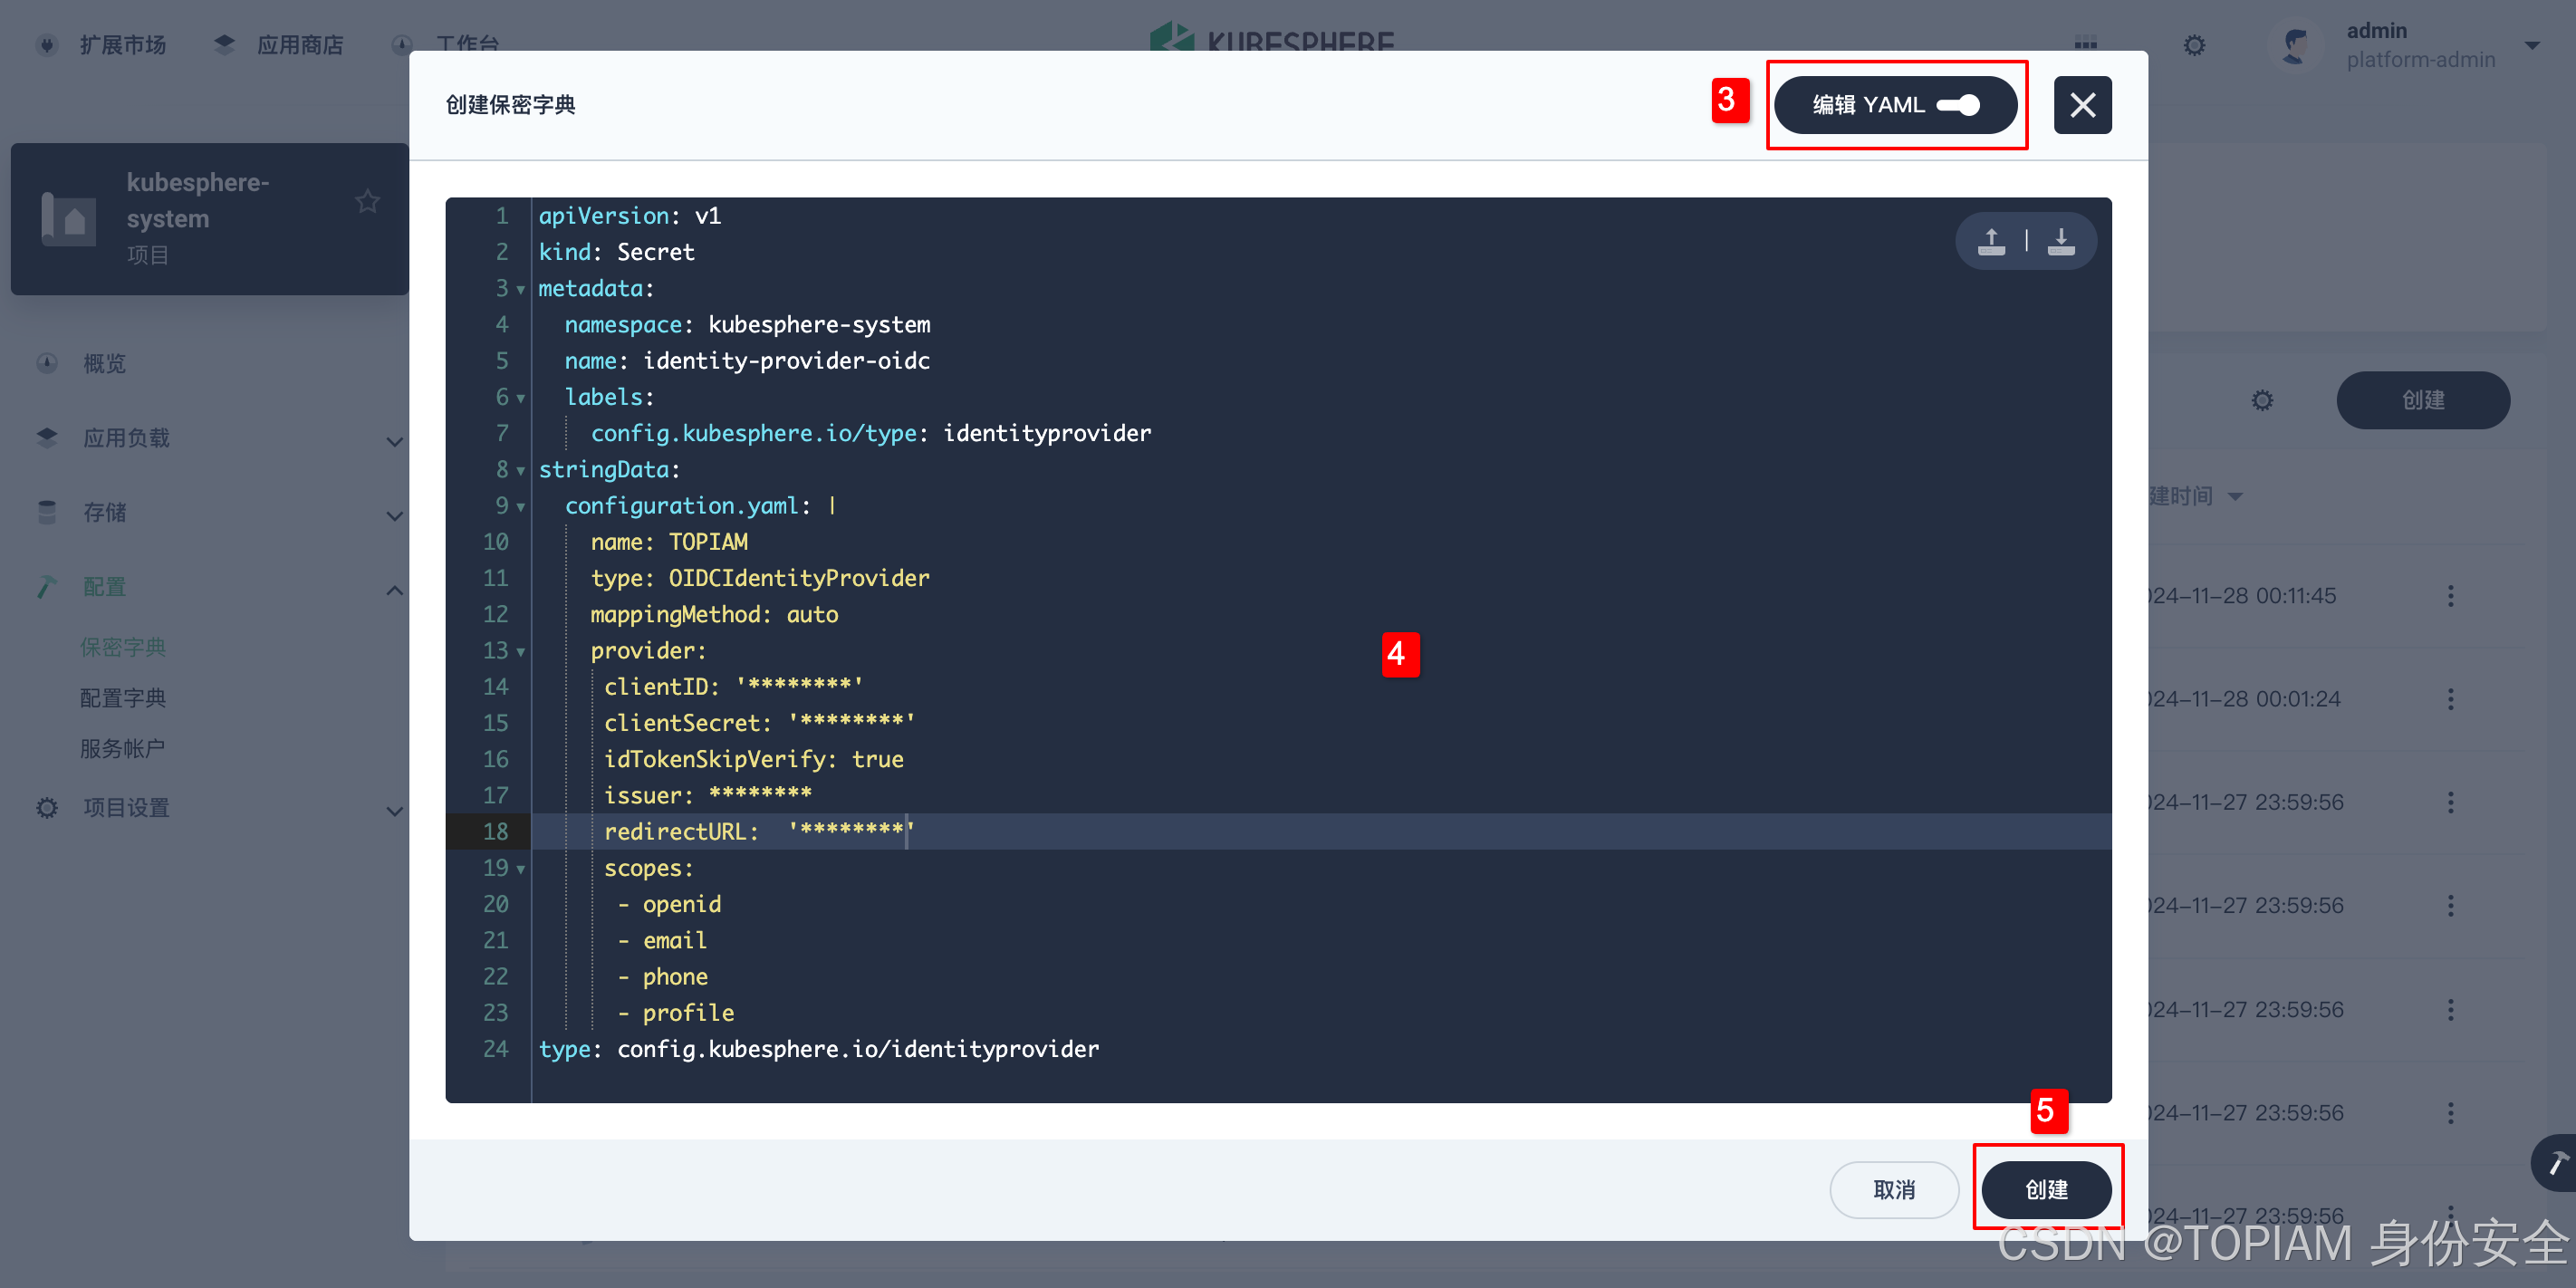
Task: Star the kubesphere-system project
Action: 367,201
